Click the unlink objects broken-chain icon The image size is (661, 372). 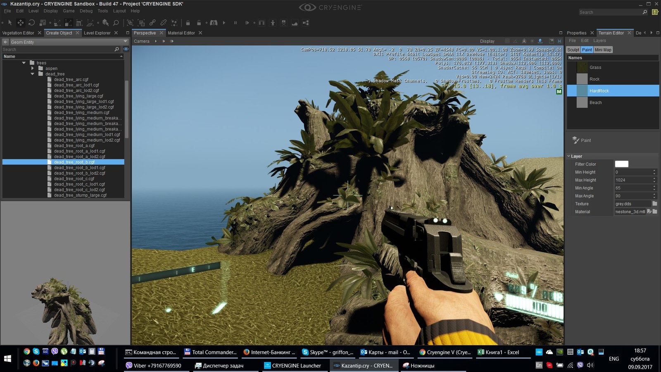pyautogui.click(x=164, y=23)
